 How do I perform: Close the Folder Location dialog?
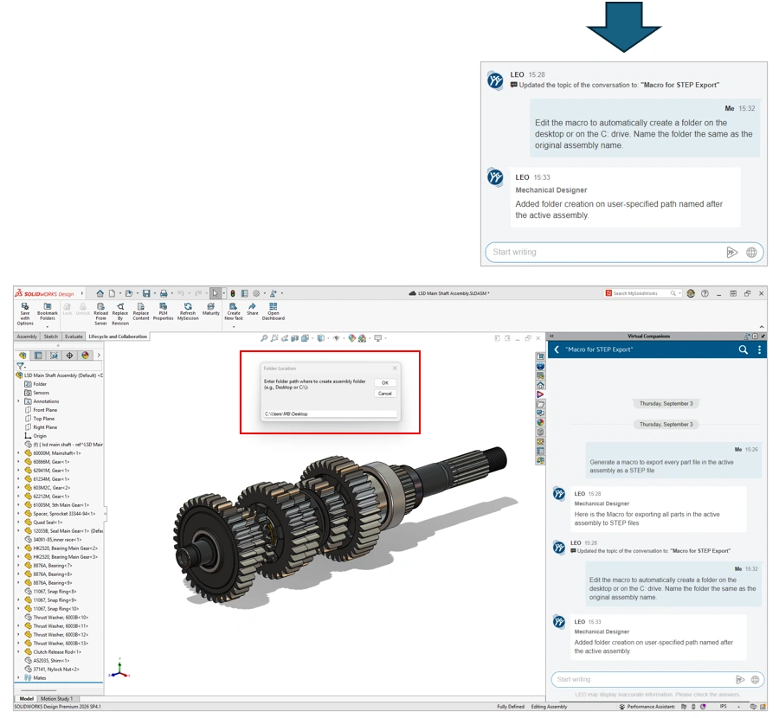[x=395, y=368]
